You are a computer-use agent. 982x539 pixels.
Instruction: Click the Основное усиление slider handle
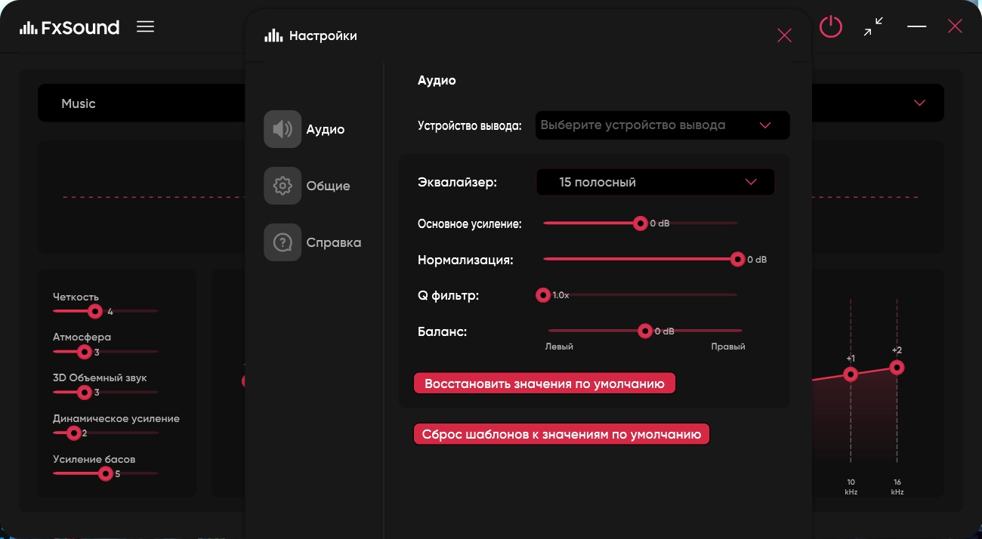pos(641,223)
